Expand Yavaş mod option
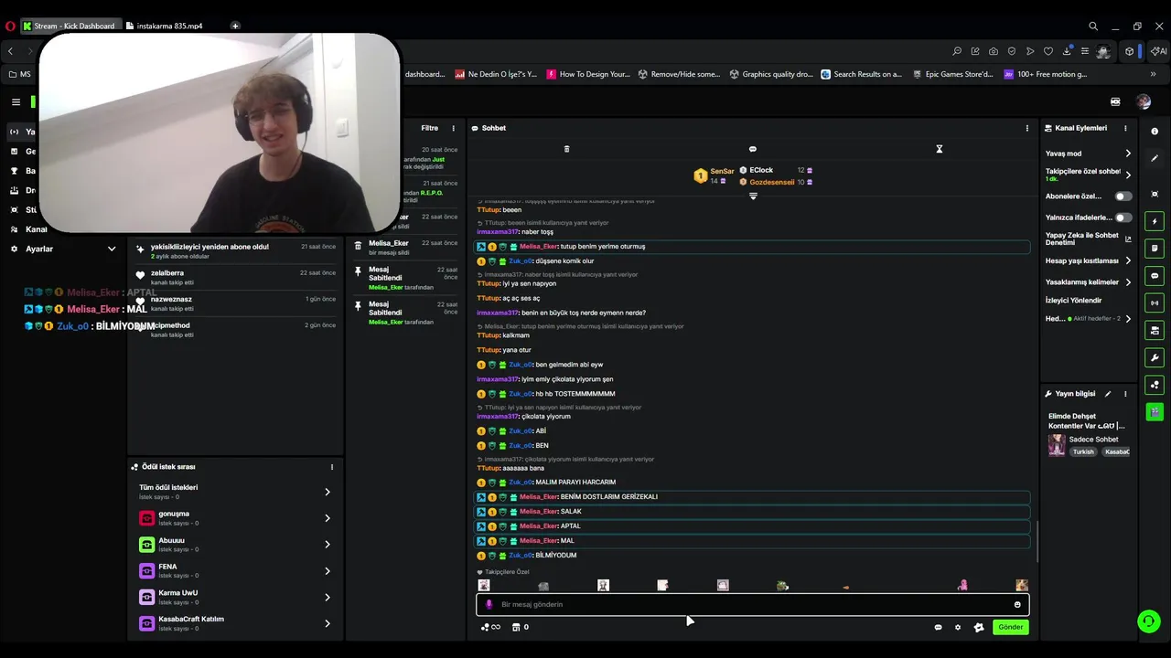 1128,154
